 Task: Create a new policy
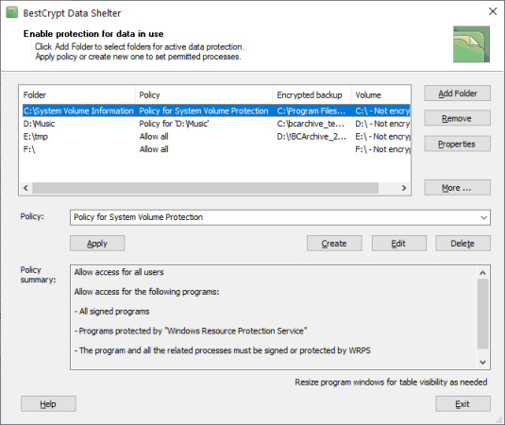tap(334, 244)
